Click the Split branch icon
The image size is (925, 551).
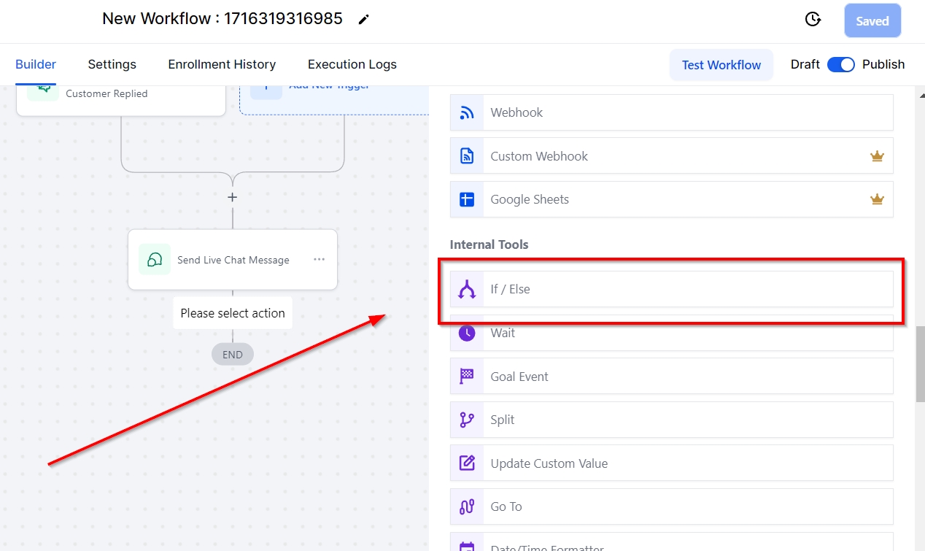pos(467,420)
